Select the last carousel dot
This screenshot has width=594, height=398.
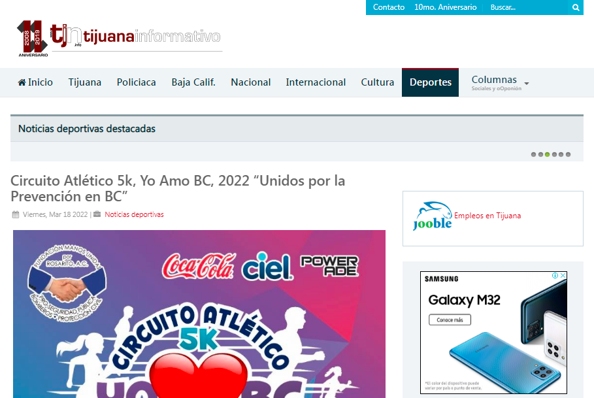568,154
